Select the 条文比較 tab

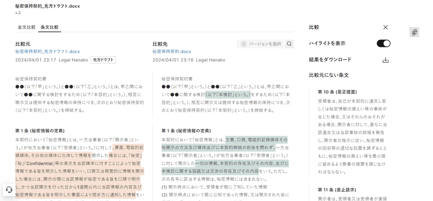coord(50,27)
